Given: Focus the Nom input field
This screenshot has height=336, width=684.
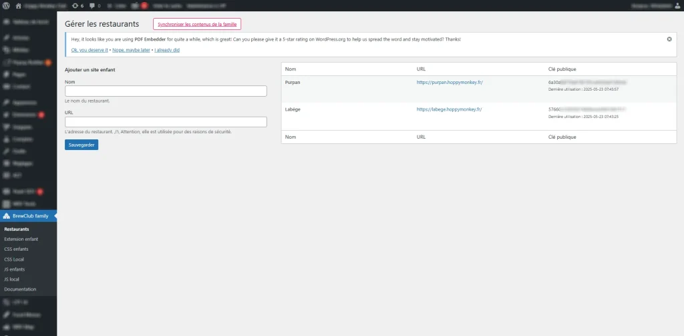Looking at the screenshot, I should 166,91.
